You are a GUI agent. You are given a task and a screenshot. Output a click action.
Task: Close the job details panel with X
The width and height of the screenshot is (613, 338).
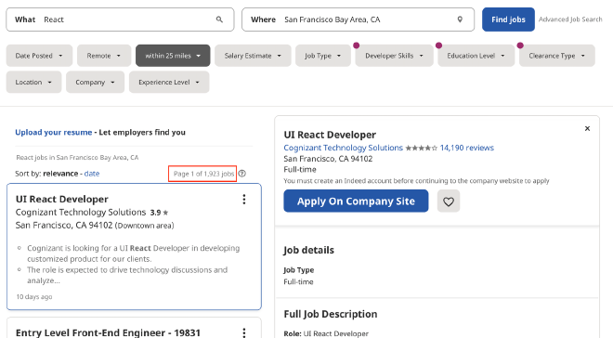point(587,128)
